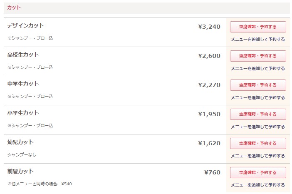The image size is (292, 194).
Task: Click 空席確認・予約する for 幼児カット
Action: [258, 144]
